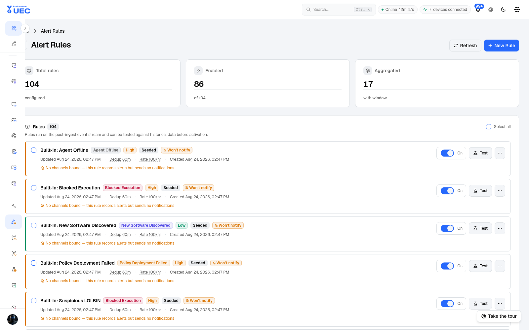Open the sidebar scan frame with warning icon
529x330 pixels.
pyautogui.click(x=14, y=238)
